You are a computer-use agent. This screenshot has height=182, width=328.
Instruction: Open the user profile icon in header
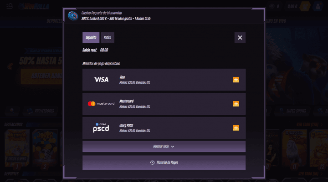point(318,6)
